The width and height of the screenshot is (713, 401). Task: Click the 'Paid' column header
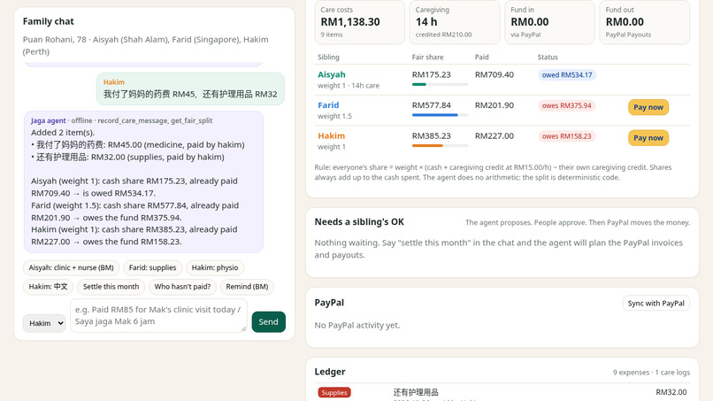pyautogui.click(x=481, y=58)
